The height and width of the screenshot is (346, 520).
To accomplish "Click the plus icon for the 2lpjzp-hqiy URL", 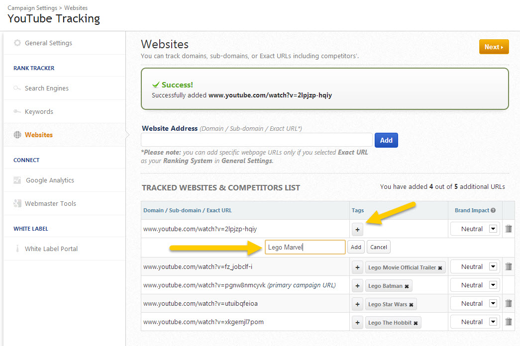I will 357,230.
